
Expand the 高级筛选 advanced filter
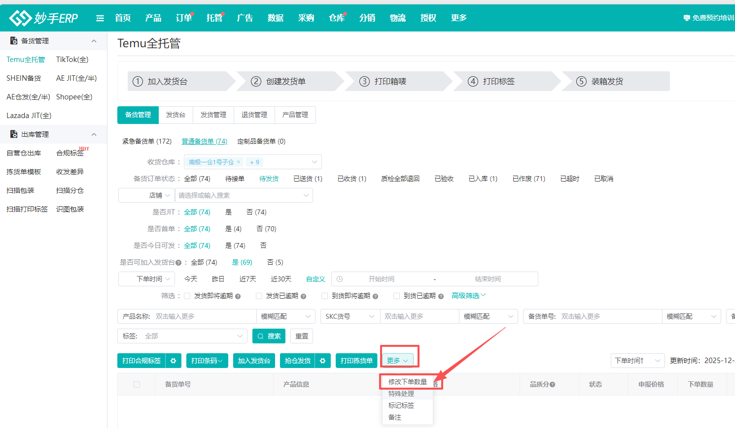click(468, 296)
